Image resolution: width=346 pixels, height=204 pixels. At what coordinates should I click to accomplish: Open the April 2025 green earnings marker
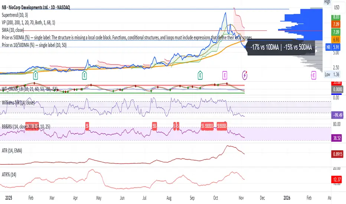[x=84, y=75]
